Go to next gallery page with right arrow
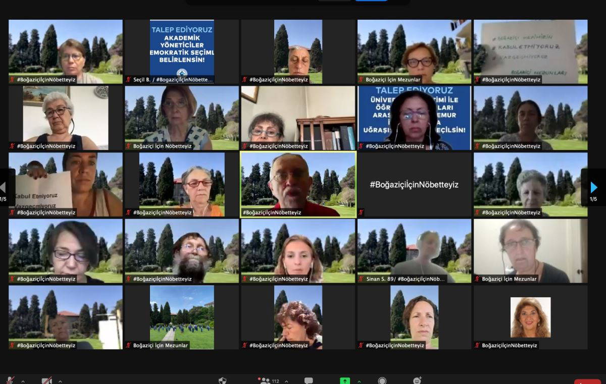The height and width of the screenshot is (384, 606). 594,188
